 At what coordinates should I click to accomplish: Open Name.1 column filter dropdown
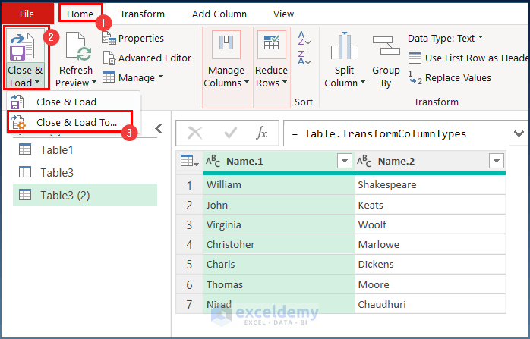click(345, 161)
